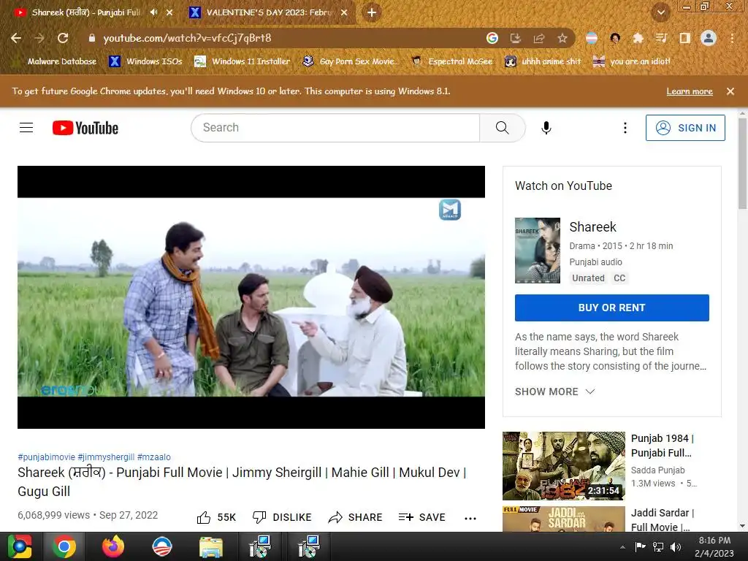Open the media controls icon in toolbar

point(661,38)
